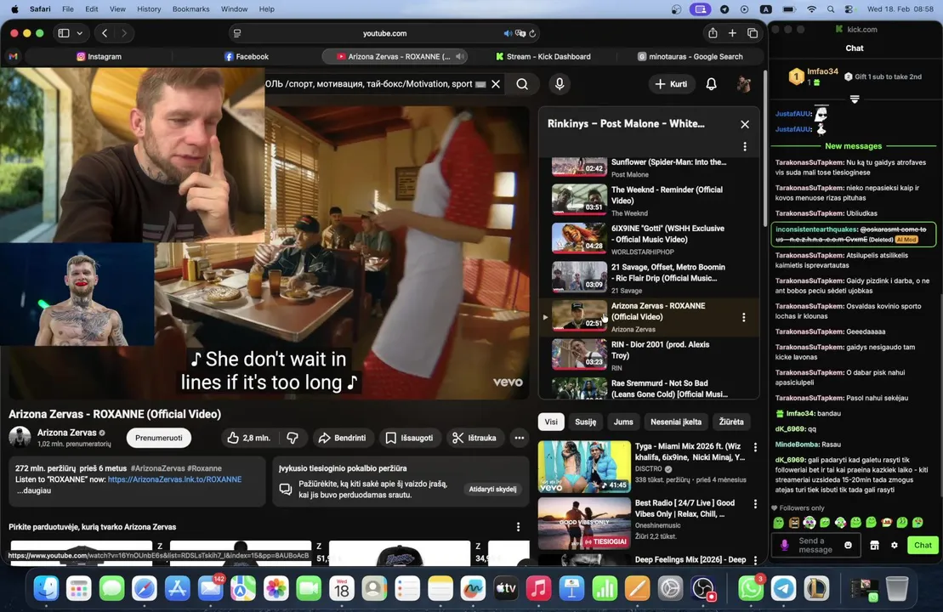The width and height of the screenshot is (943, 612).
Task: Open the store section three-dot menu
Action: point(518,527)
